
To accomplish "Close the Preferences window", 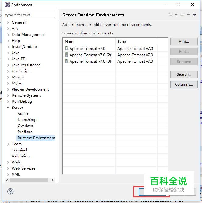I will coord(193,5).
